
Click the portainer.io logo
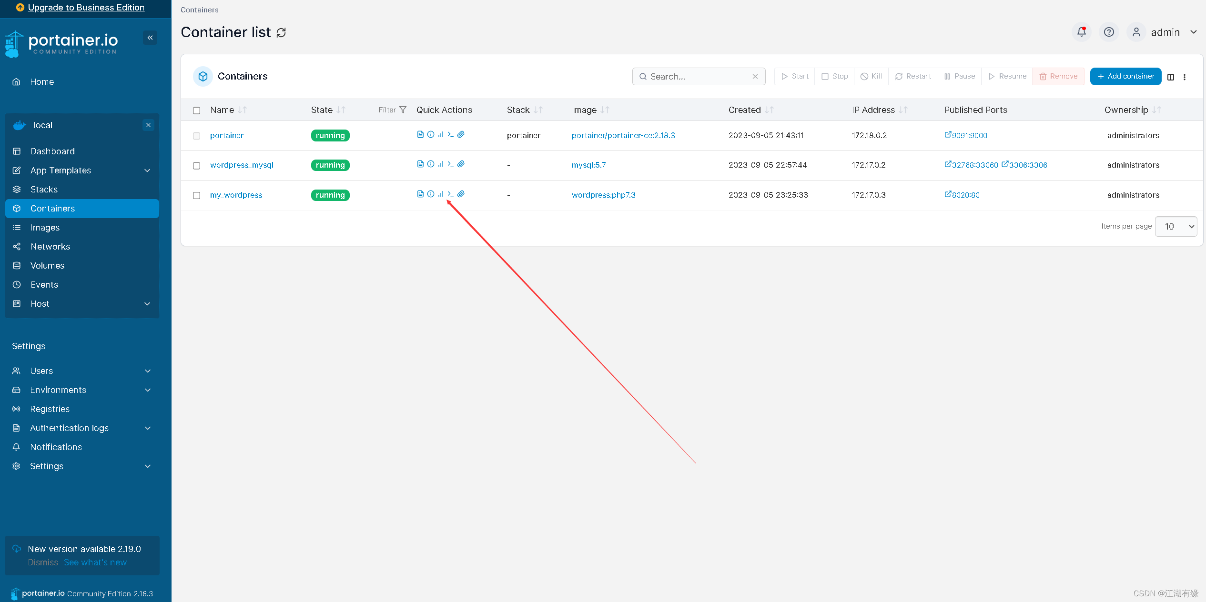[61, 44]
